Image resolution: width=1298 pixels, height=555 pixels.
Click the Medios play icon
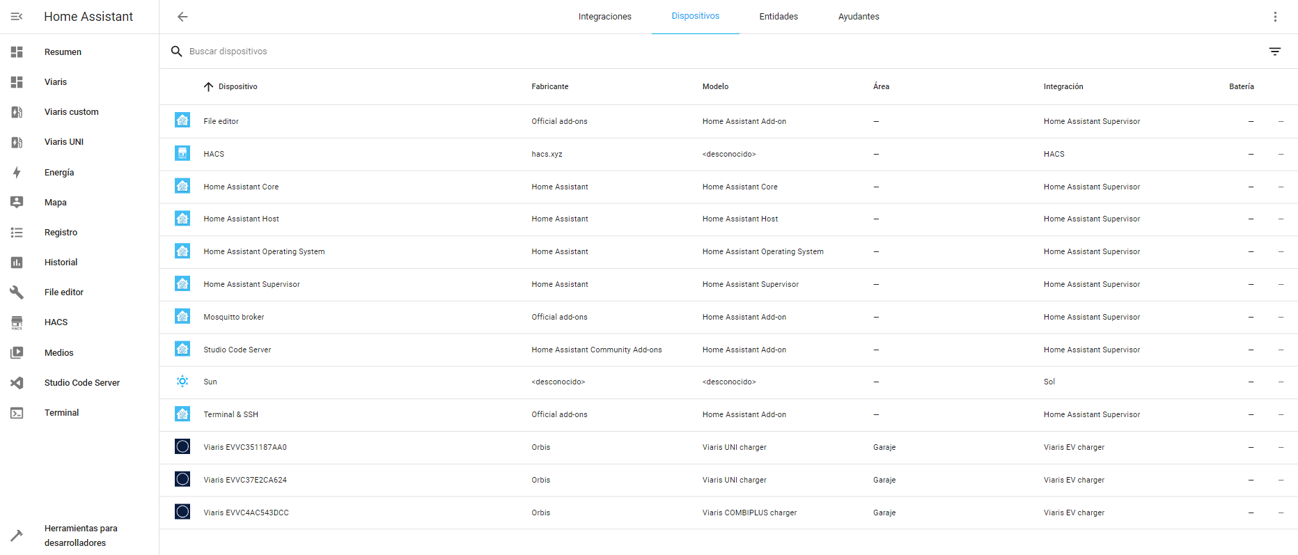pos(17,353)
